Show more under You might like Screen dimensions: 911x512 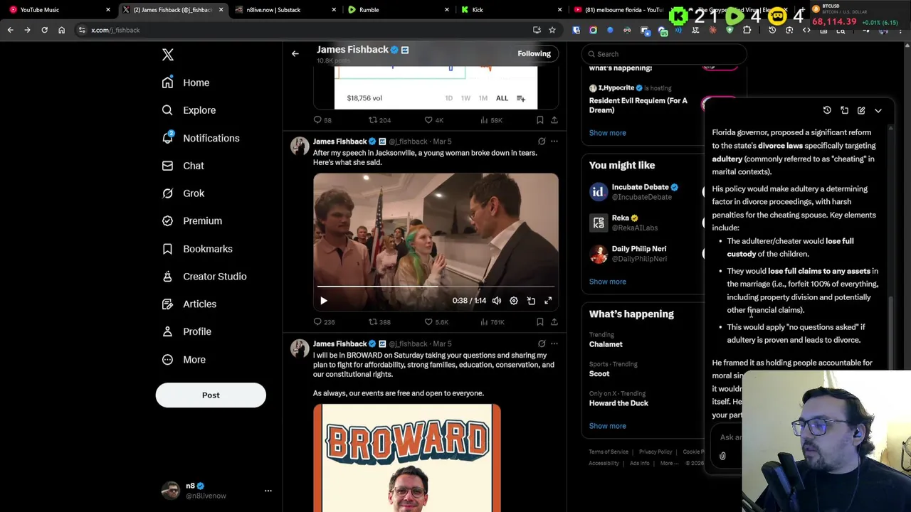[607, 282]
